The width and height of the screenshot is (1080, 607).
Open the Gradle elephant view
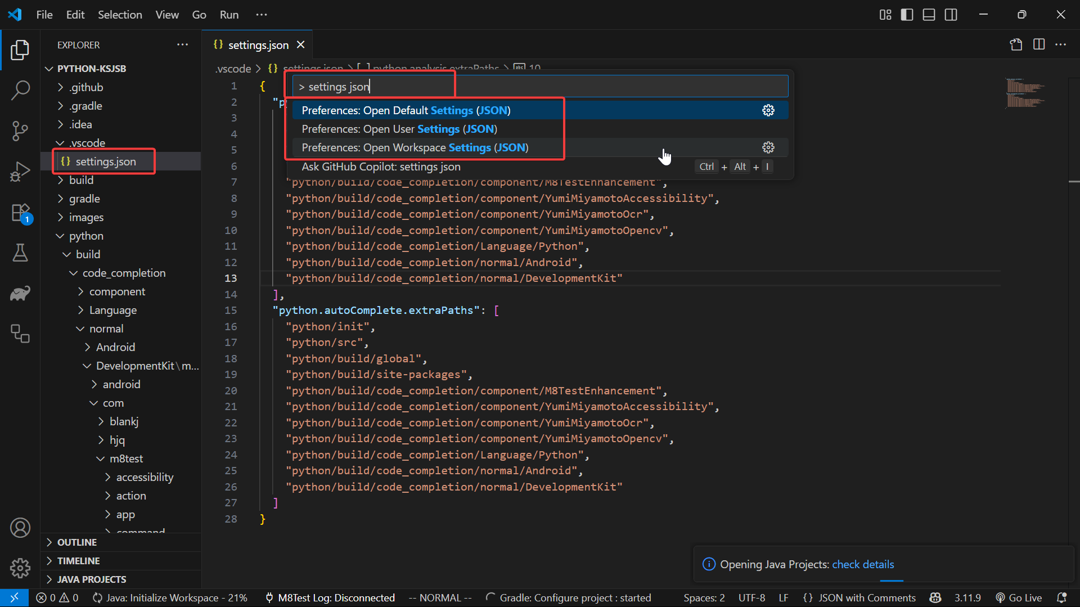pos(20,293)
